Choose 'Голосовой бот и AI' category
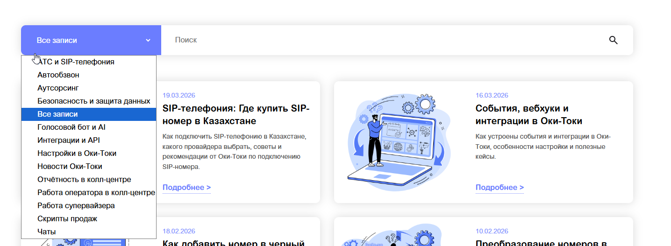Screen dimensions: 671x246 tap(89, 127)
